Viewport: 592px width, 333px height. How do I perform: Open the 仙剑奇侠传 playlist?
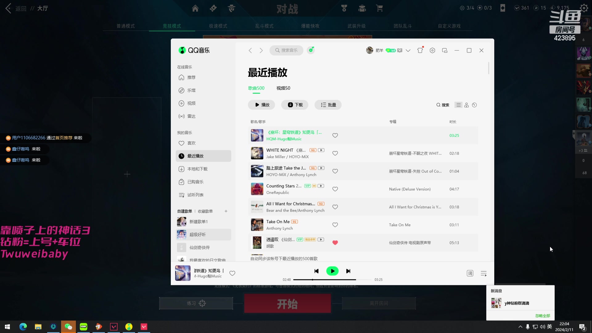tap(203, 248)
